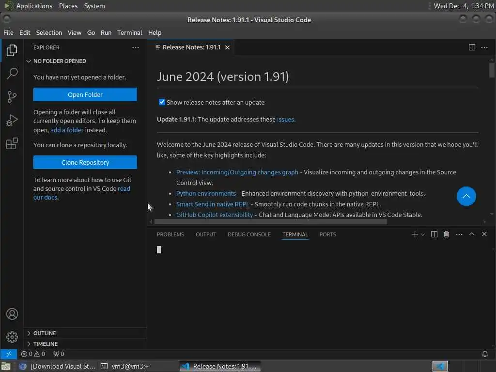The image size is (496, 372).
Task: Open the View menu
Action: coord(74,32)
